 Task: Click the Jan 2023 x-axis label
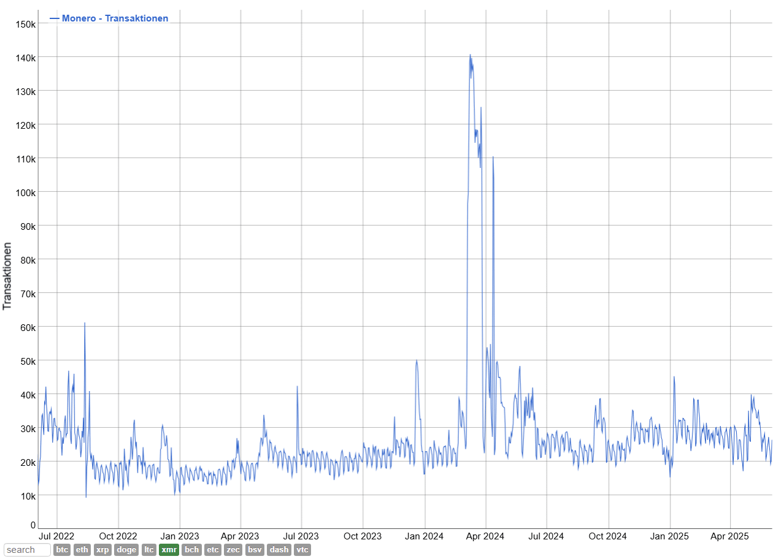180,536
